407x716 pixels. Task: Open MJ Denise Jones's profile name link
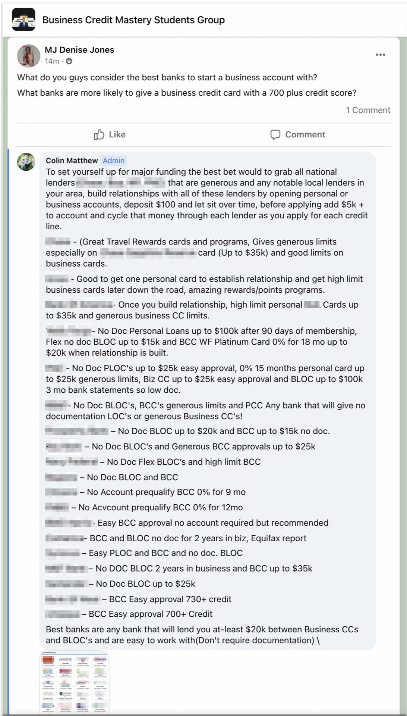79,50
